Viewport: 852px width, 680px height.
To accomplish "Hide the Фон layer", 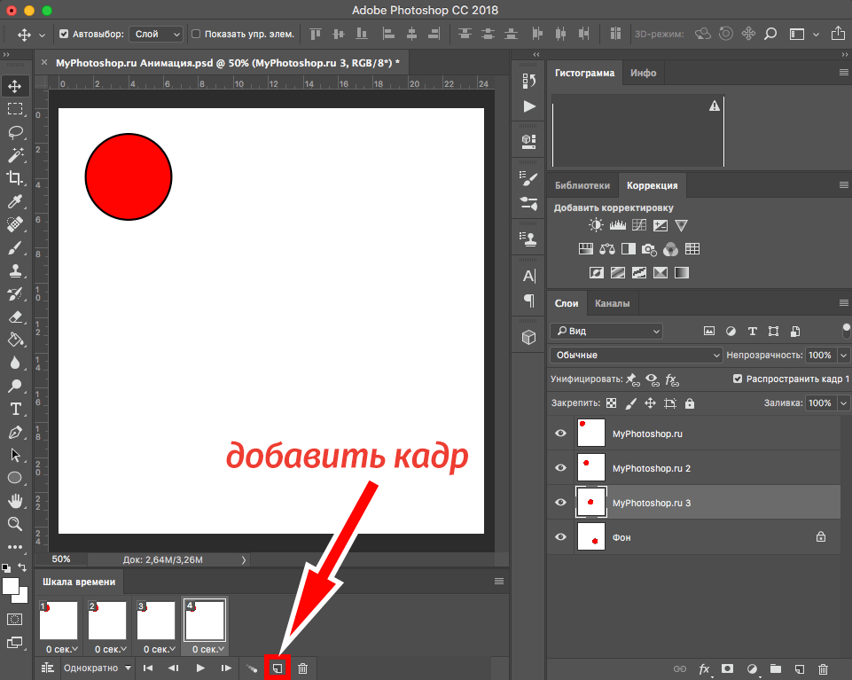I will click(559, 536).
